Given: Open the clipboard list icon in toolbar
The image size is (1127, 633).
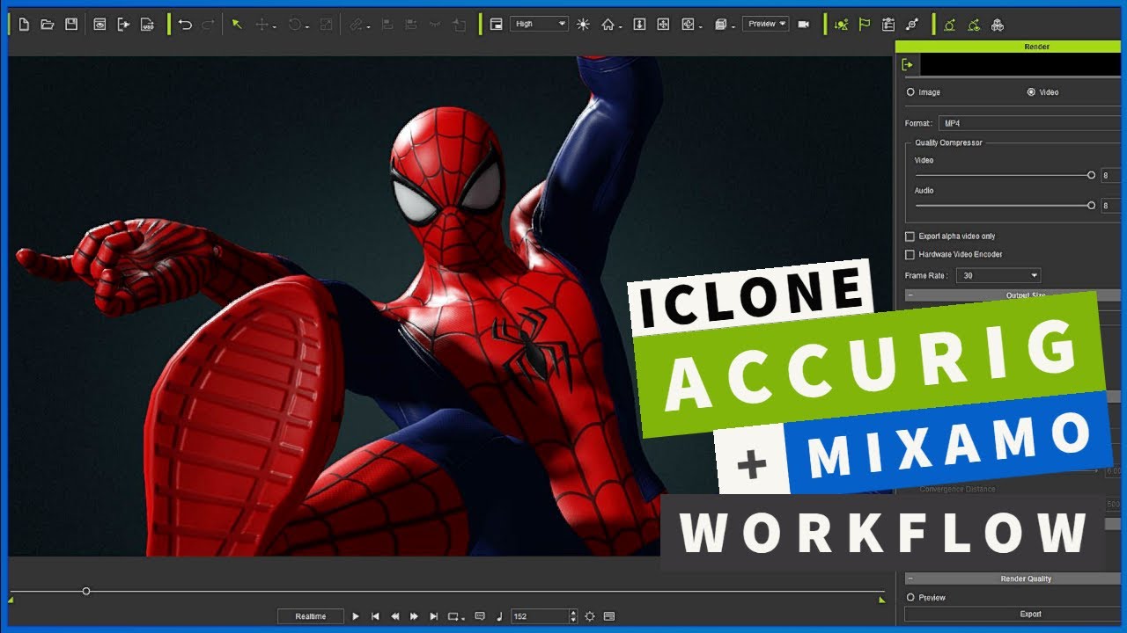Looking at the screenshot, I should 888,25.
